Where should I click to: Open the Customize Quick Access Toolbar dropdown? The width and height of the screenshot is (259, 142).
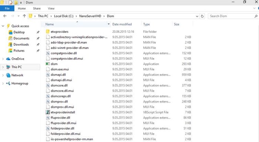click(21, 3)
